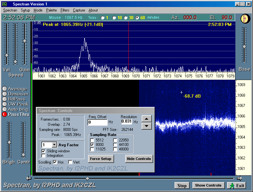
Task: Click the Base slider handle
Action: [244, 47]
